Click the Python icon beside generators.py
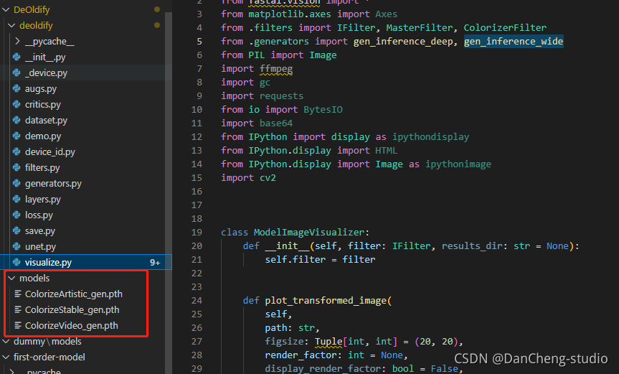Image resolution: width=619 pixels, height=374 pixels. 16,183
